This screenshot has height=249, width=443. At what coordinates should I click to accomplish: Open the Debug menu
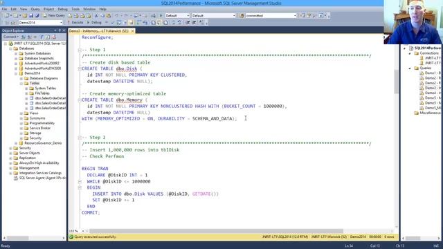click(62, 9)
